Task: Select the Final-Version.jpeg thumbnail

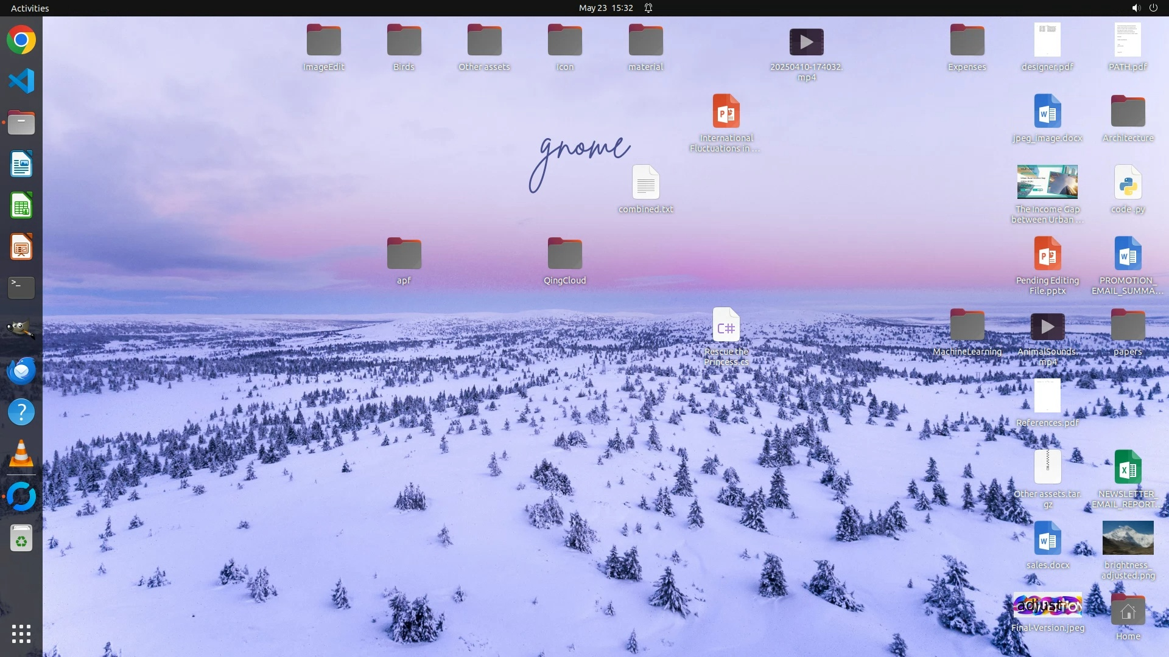Action: [x=1047, y=605]
